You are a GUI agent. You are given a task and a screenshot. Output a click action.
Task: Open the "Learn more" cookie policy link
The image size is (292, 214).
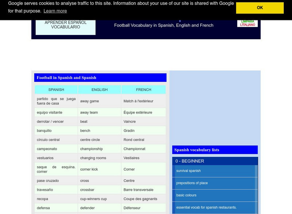[55, 11]
